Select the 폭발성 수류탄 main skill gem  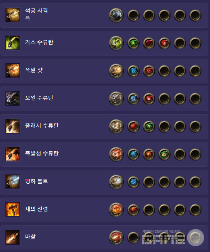[x=116, y=154]
